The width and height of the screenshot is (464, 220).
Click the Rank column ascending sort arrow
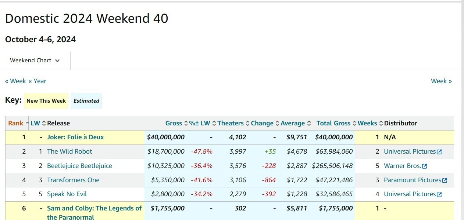pos(27,123)
